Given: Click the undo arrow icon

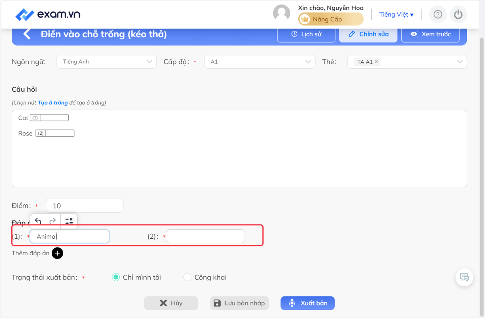Looking at the screenshot, I should click(x=38, y=221).
